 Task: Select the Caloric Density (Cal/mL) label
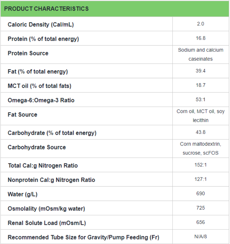tap(41, 25)
